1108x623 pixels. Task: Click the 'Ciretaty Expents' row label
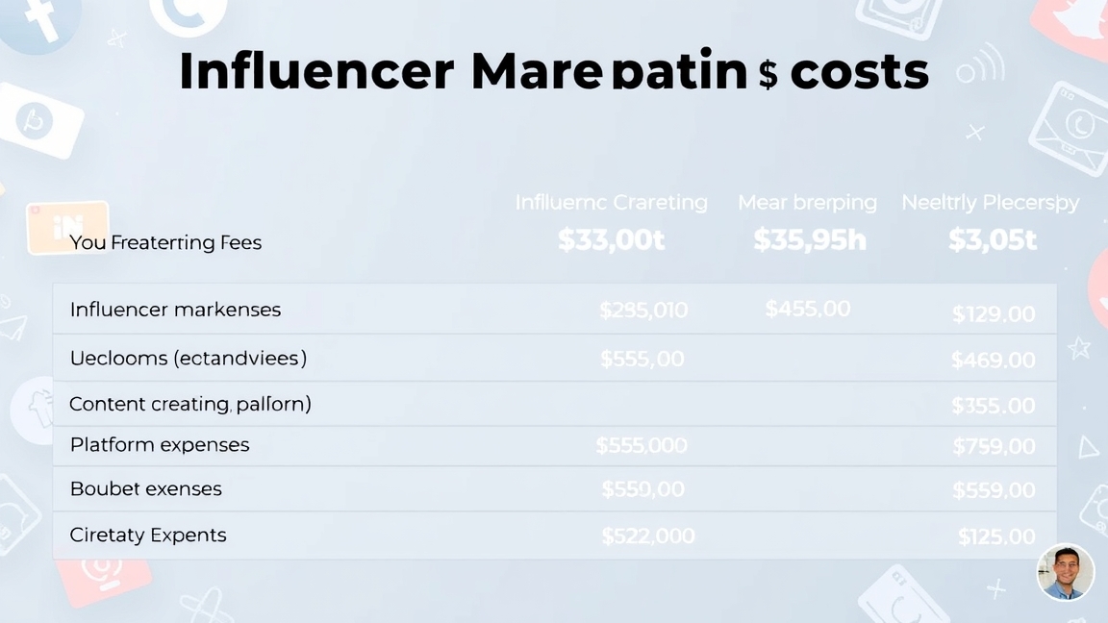coord(148,536)
